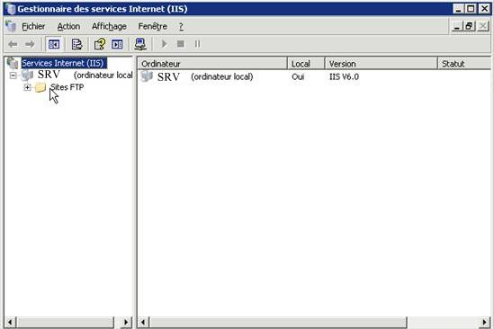
Task: Open the ? help menu
Action: [181, 26]
